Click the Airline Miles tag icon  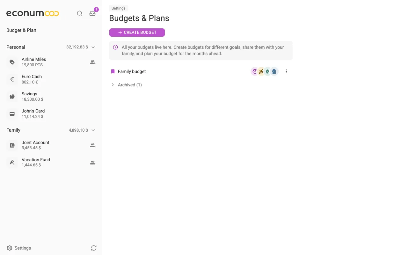coord(12,62)
